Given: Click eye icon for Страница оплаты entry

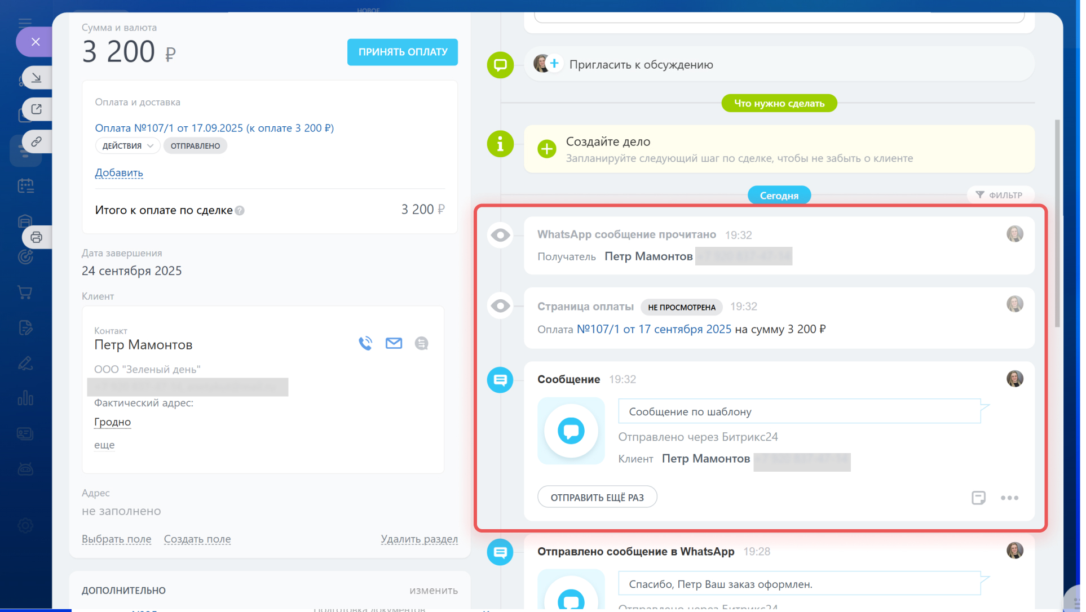Looking at the screenshot, I should pyautogui.click(x=500, y=306).
